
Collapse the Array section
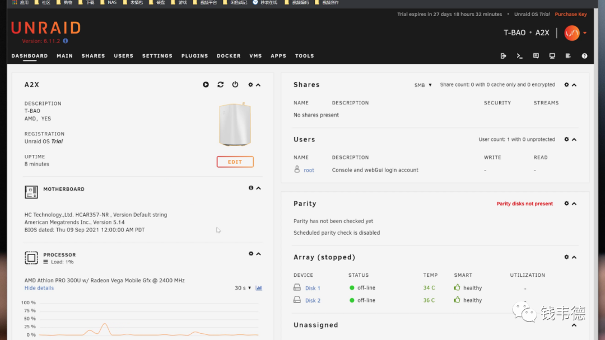tap(574, 257)
